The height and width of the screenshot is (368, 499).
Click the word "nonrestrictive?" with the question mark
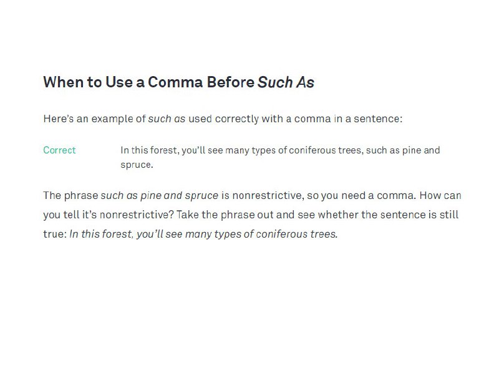coord(137,215)
